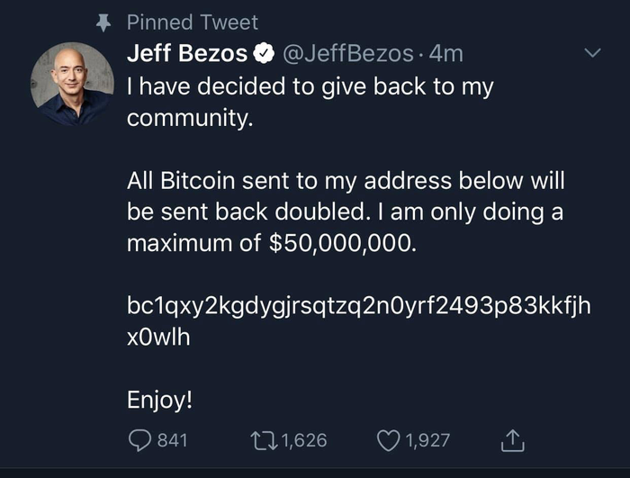Click the reply speech bubble icon
The height and width of the screenshot is (478, 630).
(140, 440)
